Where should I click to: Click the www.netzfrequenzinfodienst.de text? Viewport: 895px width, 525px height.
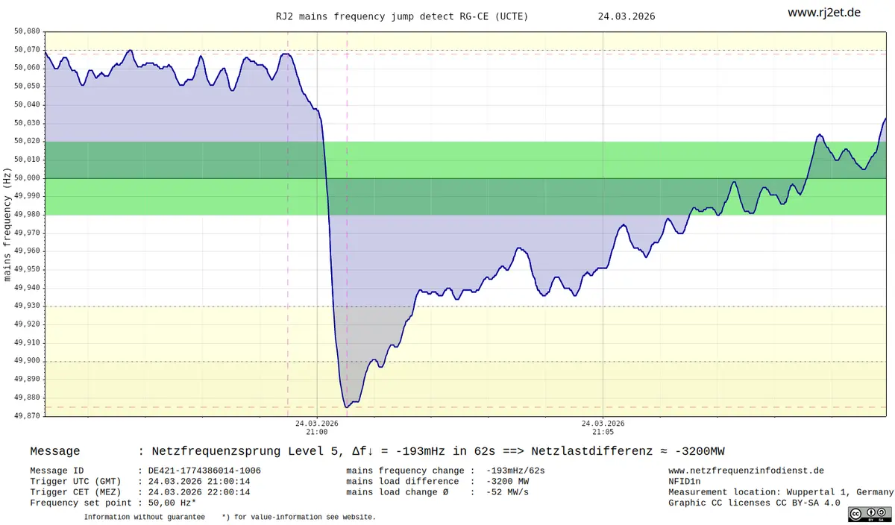pos(746,471)
